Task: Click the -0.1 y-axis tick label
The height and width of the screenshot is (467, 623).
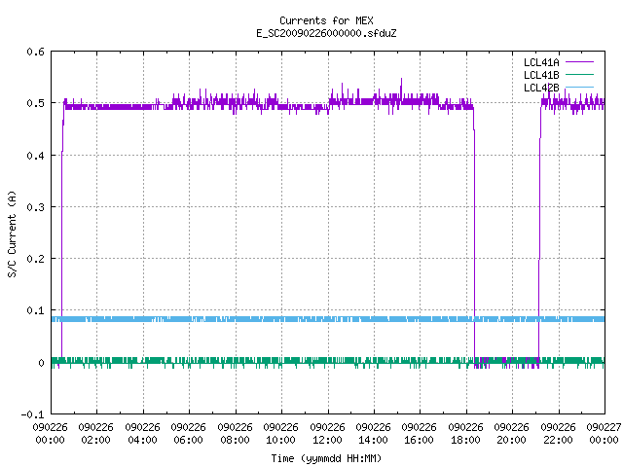Action: (x=32, y=414)
